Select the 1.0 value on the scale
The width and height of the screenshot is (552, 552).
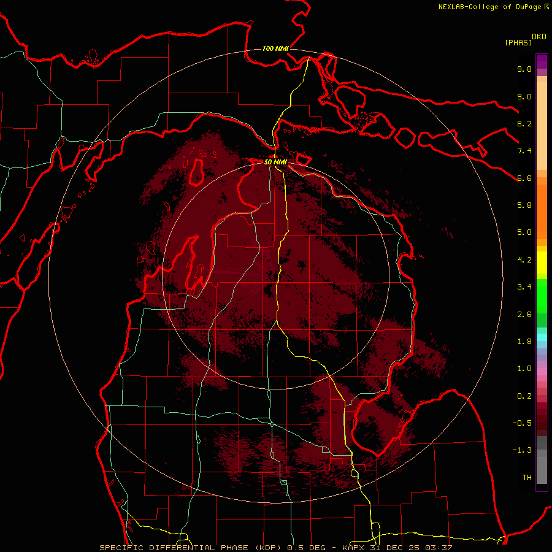524,369
